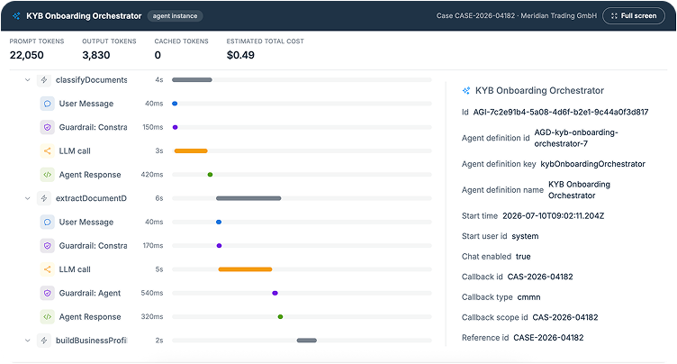Select the 420ms Agent Response label
Viewport: 677px width, 364px height.
tap(90, 175)
